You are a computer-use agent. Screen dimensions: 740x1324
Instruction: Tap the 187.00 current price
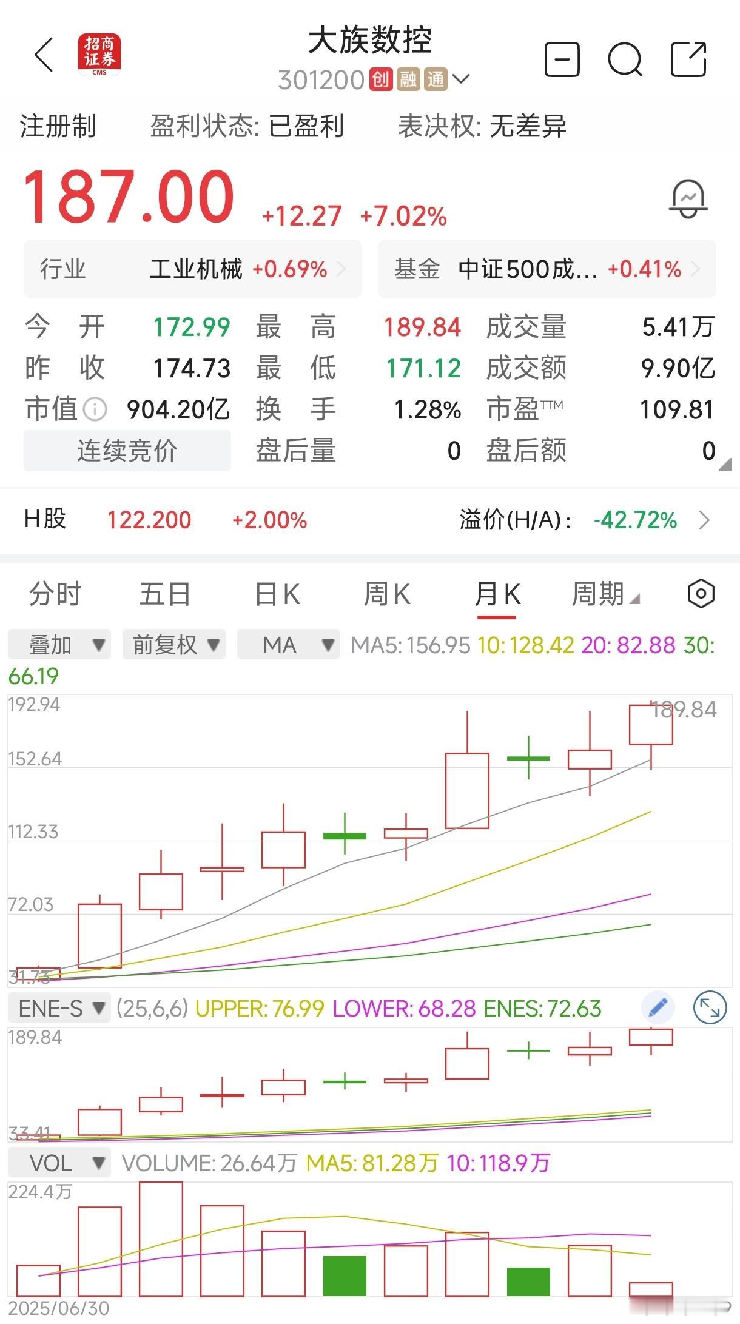coord(128,197)
